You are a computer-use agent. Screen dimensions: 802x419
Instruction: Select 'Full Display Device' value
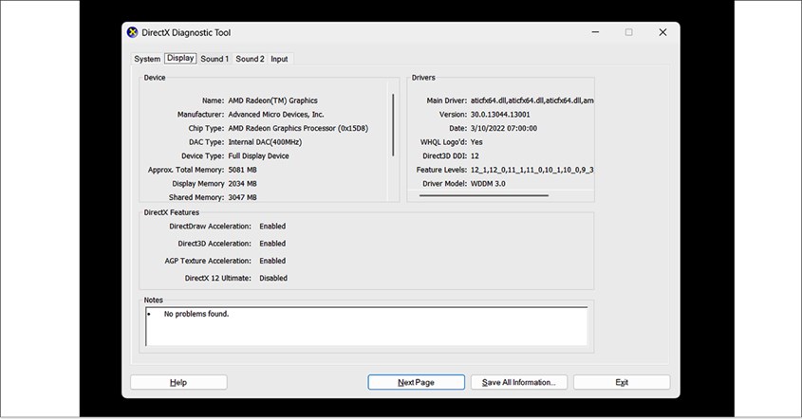click(x=258, y=155)
